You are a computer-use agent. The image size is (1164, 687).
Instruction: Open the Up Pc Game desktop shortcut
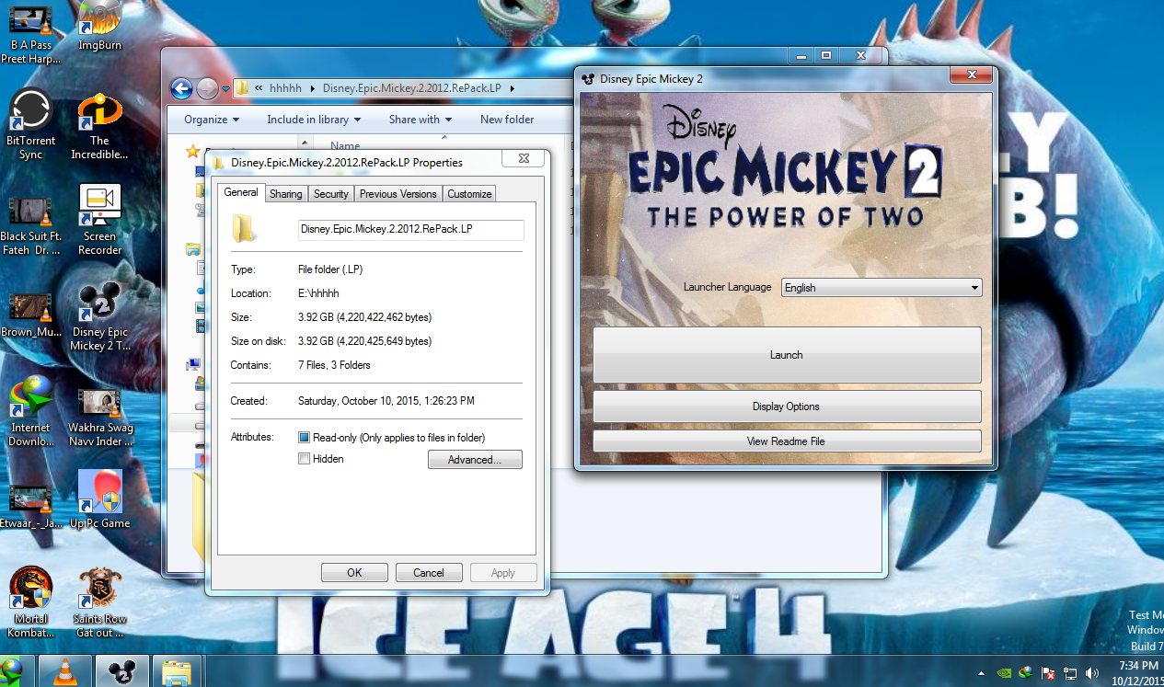[99, 500]
